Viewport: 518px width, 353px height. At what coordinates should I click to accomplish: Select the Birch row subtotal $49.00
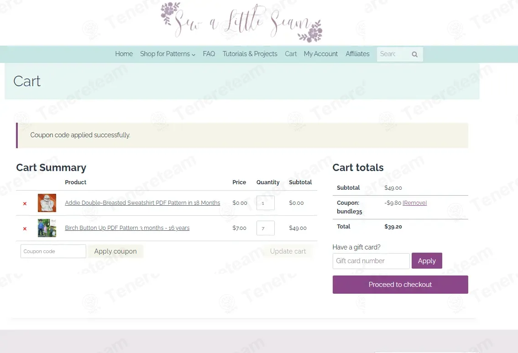point(298,228)
